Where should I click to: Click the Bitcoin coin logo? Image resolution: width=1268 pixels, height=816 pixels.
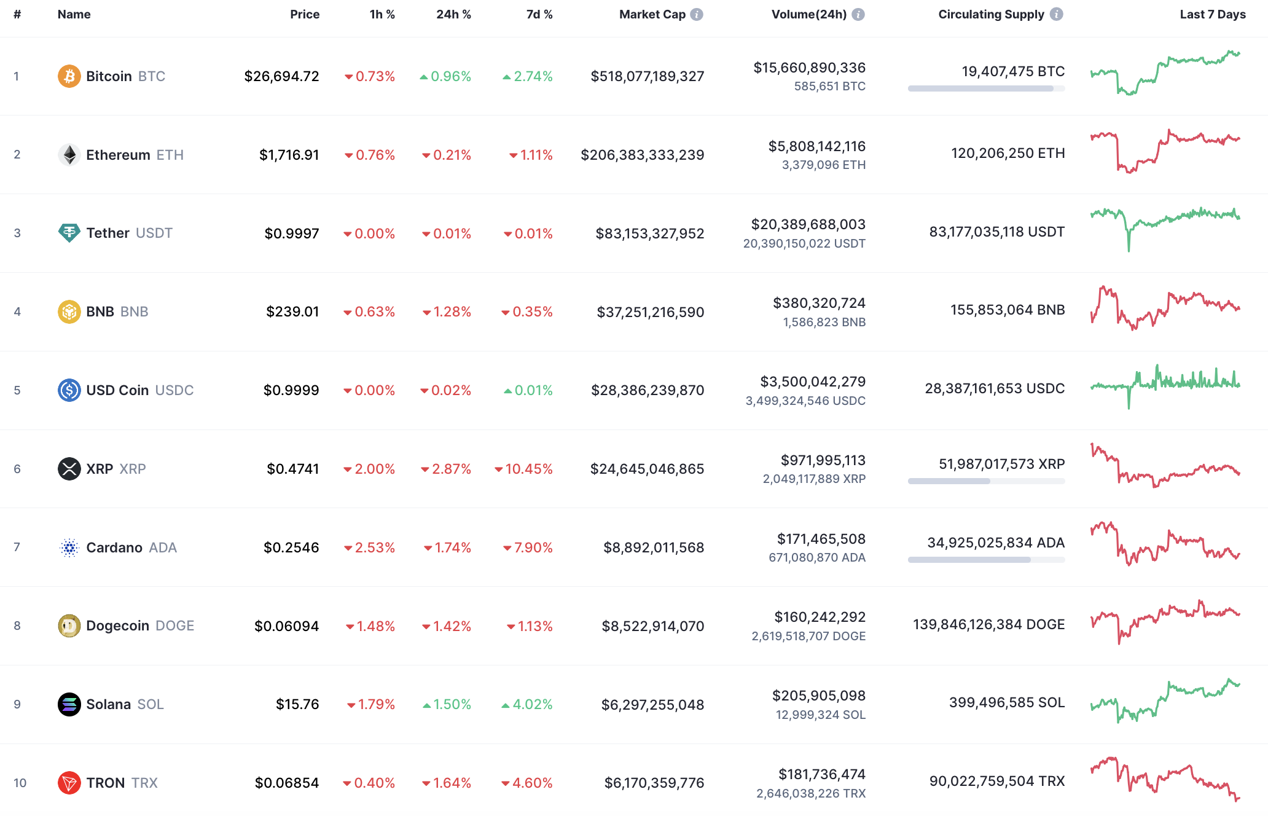pos(69,76)
